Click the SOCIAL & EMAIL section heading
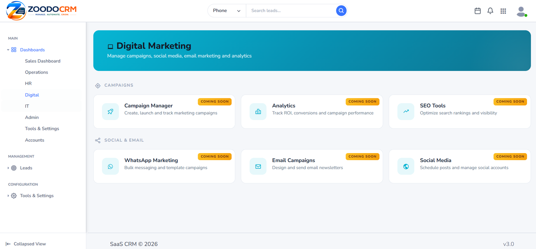The height and width of the screenshot is (249, 536). point(124,140)
